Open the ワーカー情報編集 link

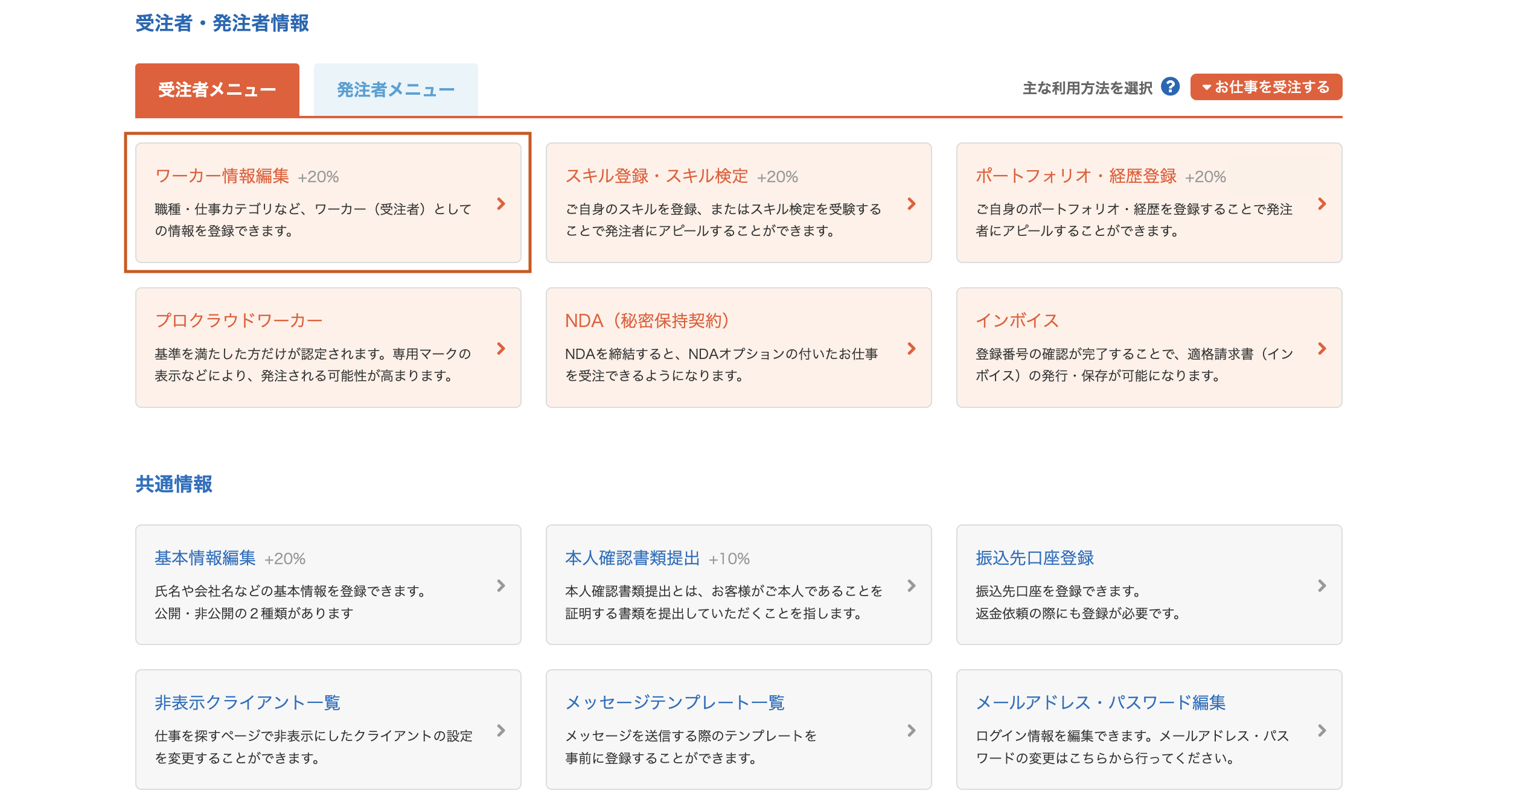[x=222, y=176]
